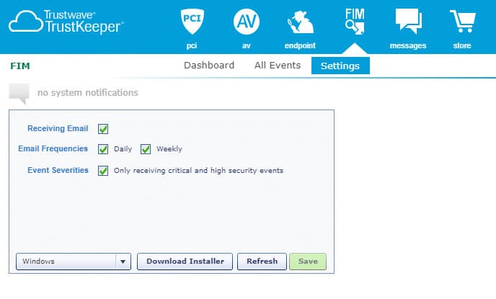The image size is (496, 299).
Task: Open the endpoint detective icon
Action: click(x=300, y=22)
